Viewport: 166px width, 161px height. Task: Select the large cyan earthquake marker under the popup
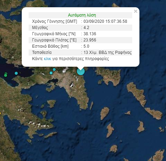(x=81, y=71)
